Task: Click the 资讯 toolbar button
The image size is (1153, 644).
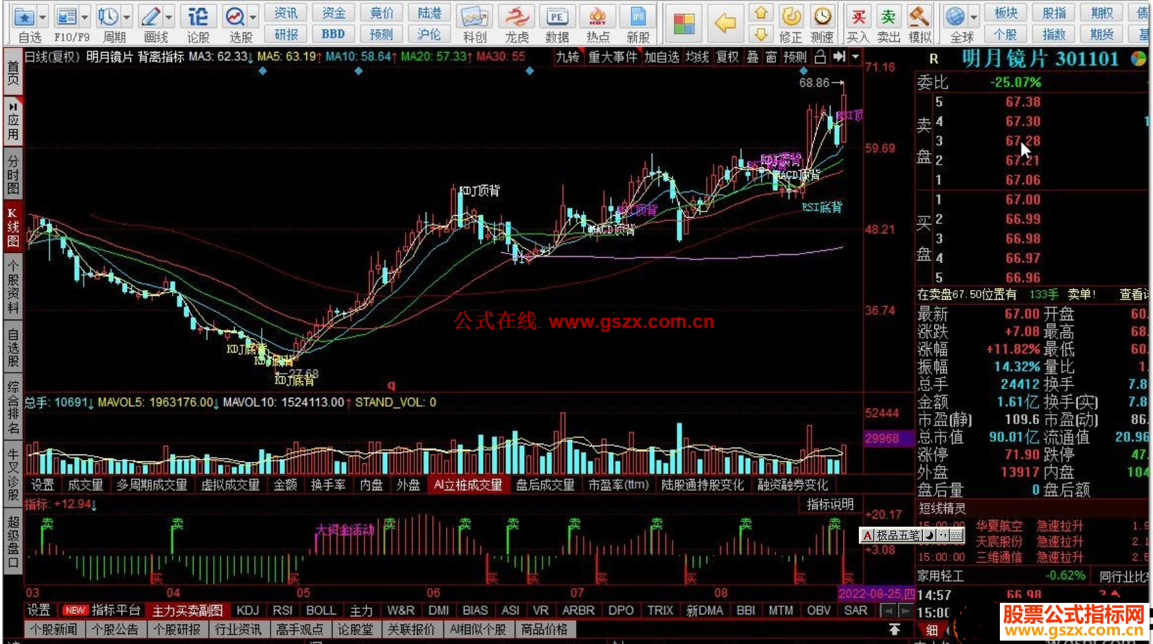Action: coord(285,13)
